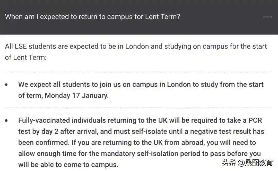
Task: Click the bullet before 'We expect all students'
Action: point(6,85)
